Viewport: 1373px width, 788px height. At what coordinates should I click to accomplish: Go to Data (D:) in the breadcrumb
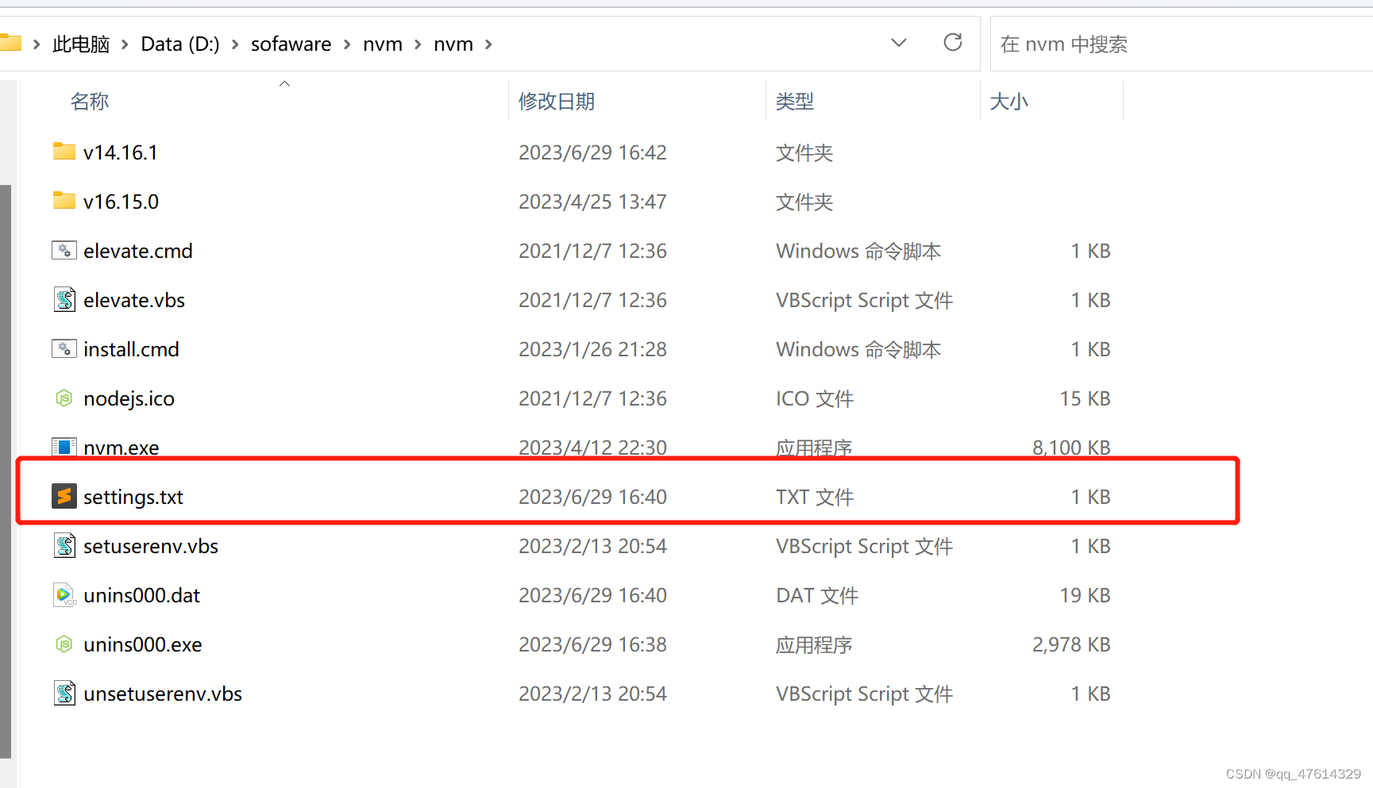pyautogui.click(x=180, y=44)
